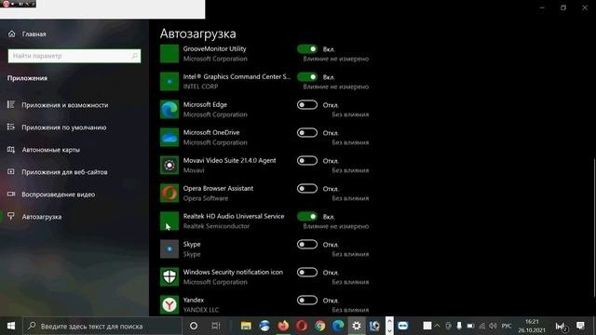
Task: Click the РУС language indicator
Action: (x=507, y=326)
